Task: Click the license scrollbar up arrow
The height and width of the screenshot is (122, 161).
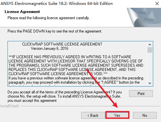Action: (x=150, y=45)
